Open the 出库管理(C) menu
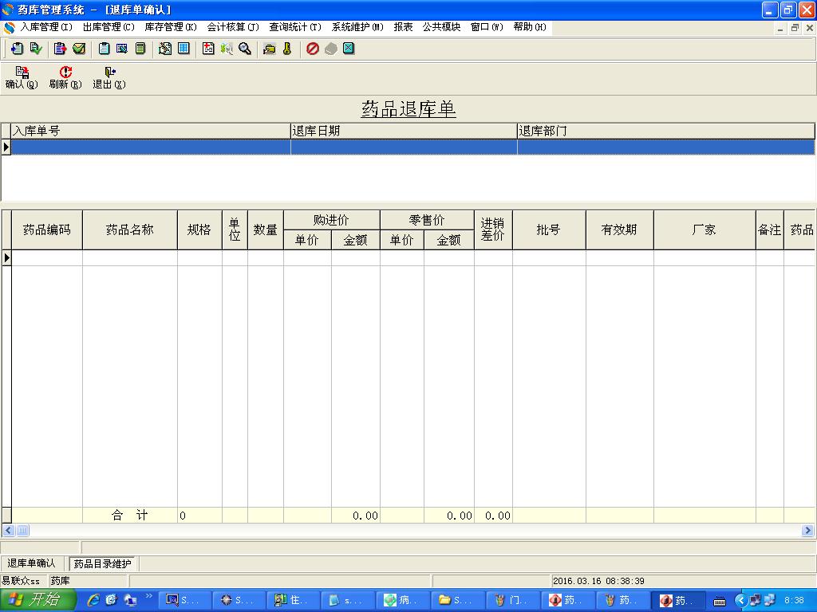Image resolution: width=817 pixels, height=612 pixels. [x=109, y=27]
